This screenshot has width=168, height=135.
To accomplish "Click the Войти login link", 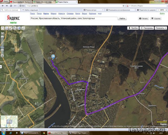I will [162, 14].
